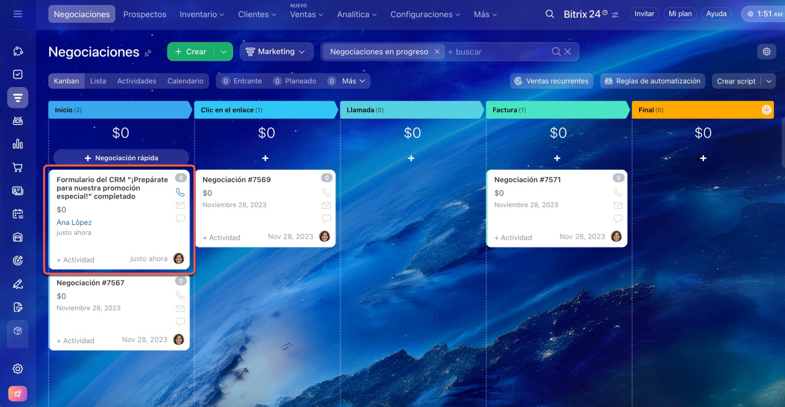
Task: Click the email icon on Negociación #7569 card
Action: tap(326, 205)
